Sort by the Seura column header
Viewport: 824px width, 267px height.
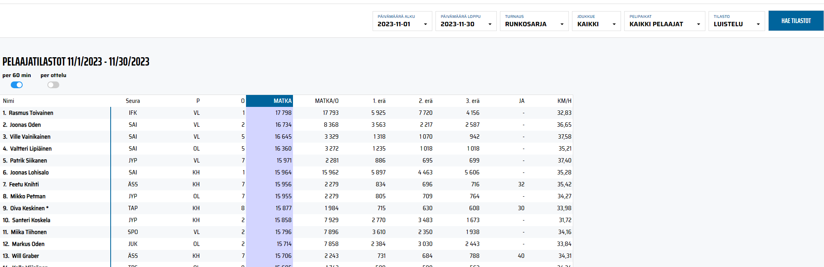(133, 101)
